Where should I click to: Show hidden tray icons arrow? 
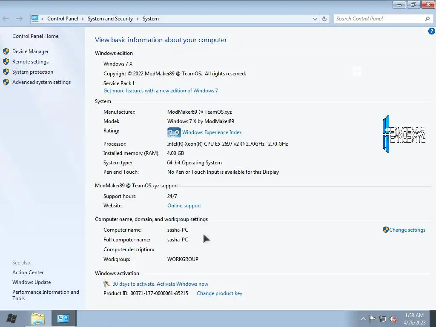pos(363,318)
